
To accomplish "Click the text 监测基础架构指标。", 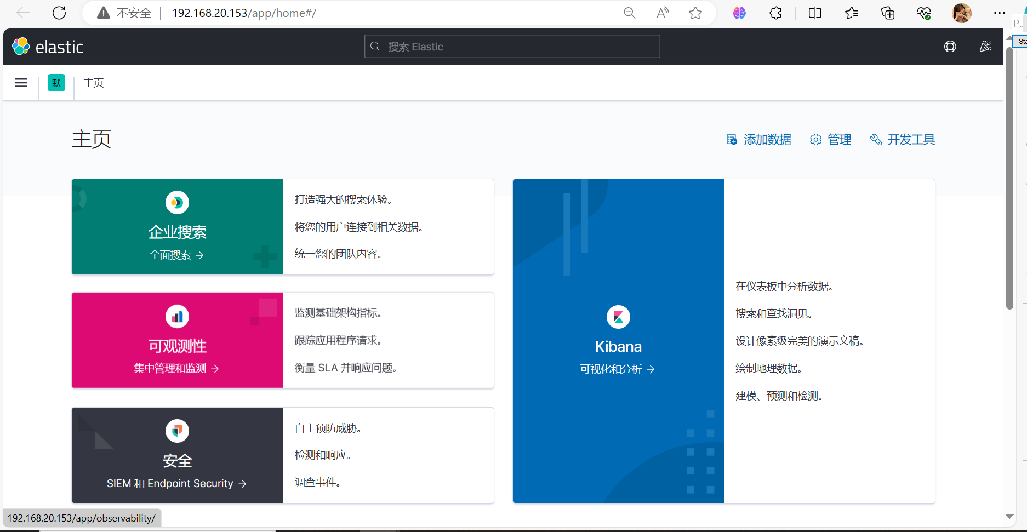I will [338, 313].
